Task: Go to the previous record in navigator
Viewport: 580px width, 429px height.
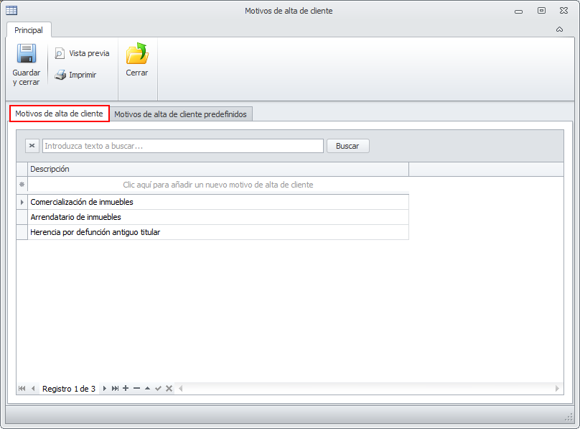Action: tap(33, 388)
